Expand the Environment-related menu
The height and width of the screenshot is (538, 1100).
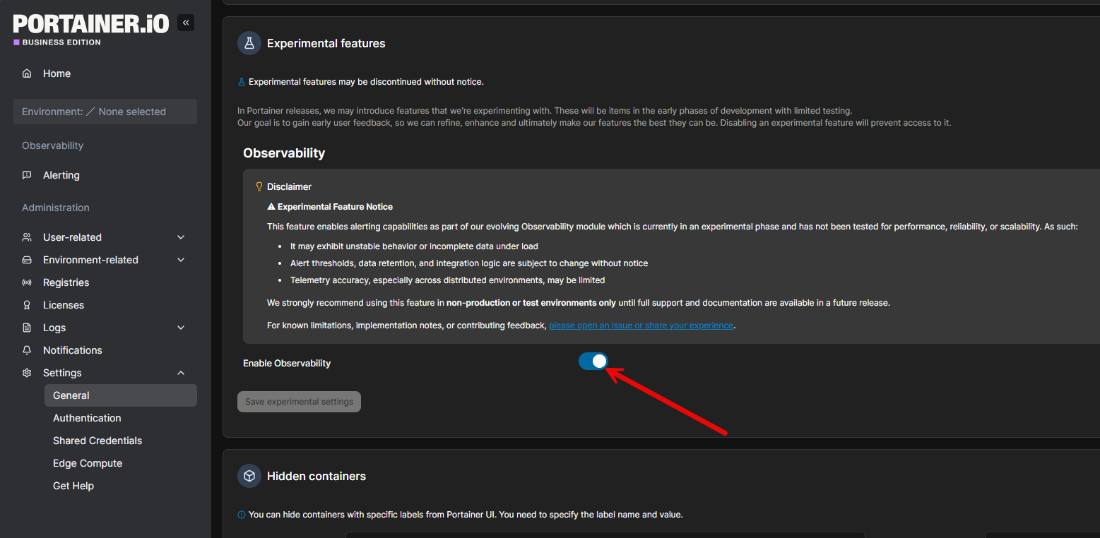pyautogui.click(x=105, y=260)
